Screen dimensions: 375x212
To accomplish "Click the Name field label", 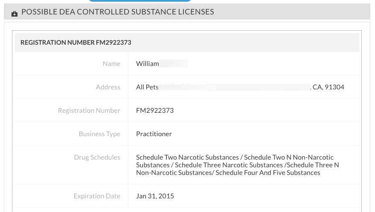I will [111, 64].
